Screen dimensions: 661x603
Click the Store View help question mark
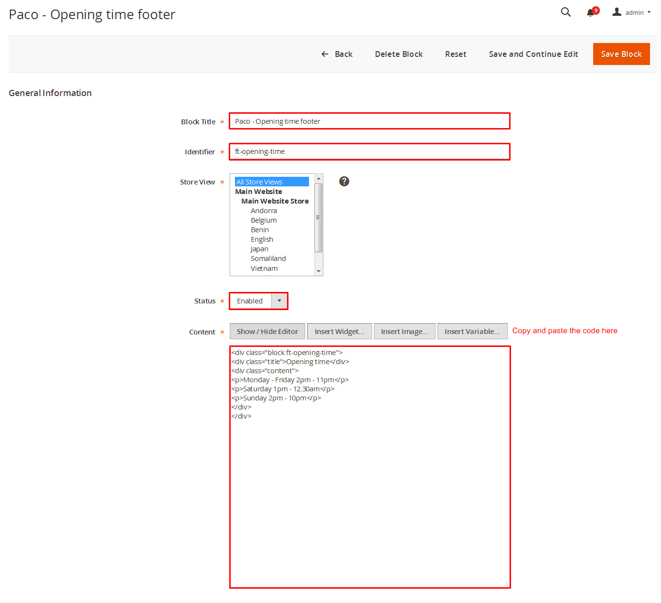coord(344,181)
